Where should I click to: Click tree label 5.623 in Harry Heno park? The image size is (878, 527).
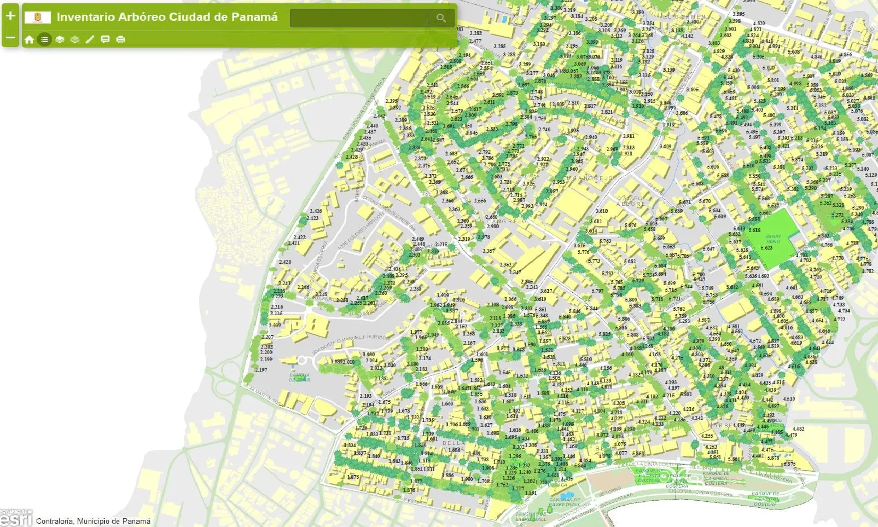coord(767,248)
